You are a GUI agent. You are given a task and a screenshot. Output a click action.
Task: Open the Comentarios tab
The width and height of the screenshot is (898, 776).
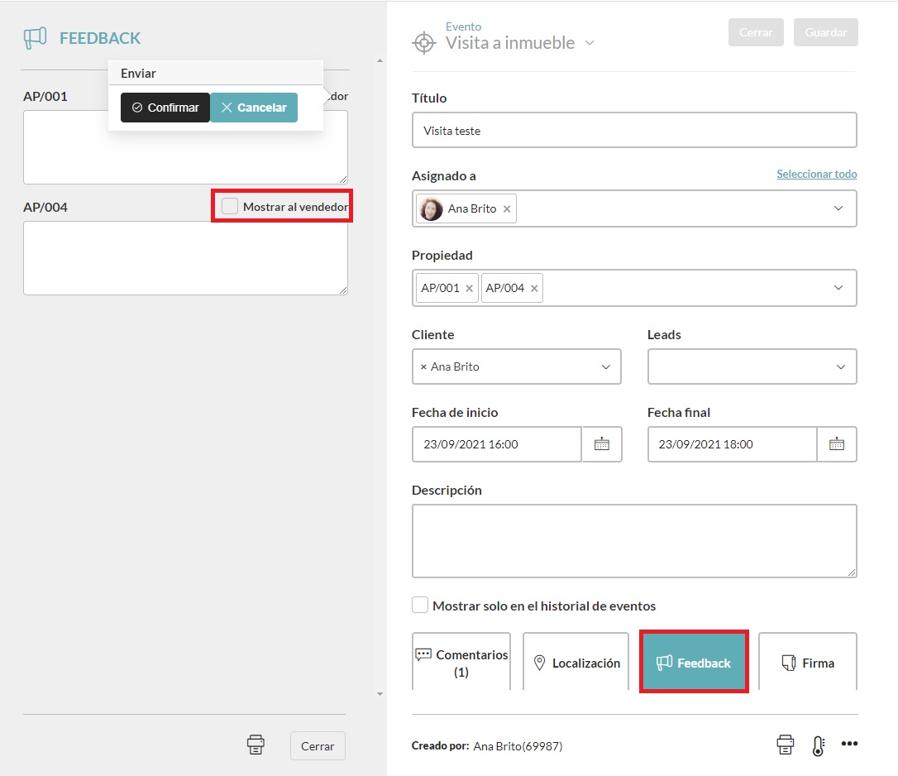(x=461, y=662)
